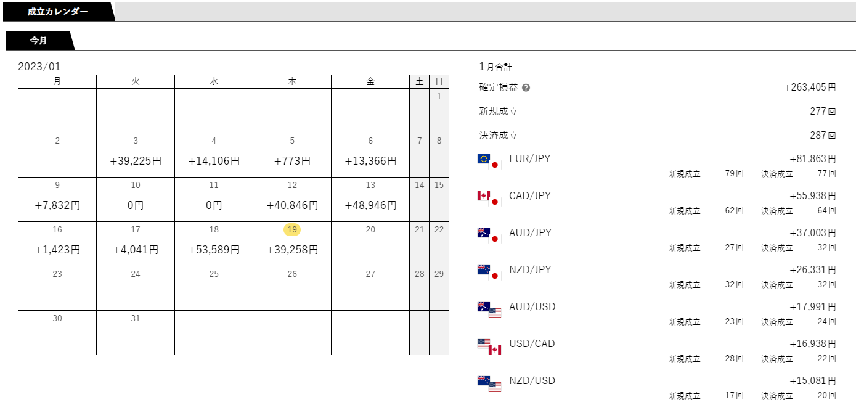
Task: Click the EUR/JPY pair label
Action: (529, 158)
